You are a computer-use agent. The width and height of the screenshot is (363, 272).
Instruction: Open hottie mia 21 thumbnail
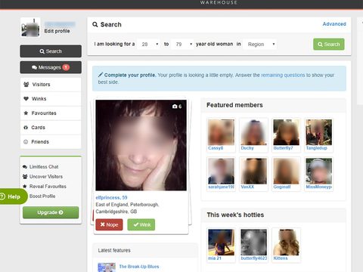coord(221,243)
